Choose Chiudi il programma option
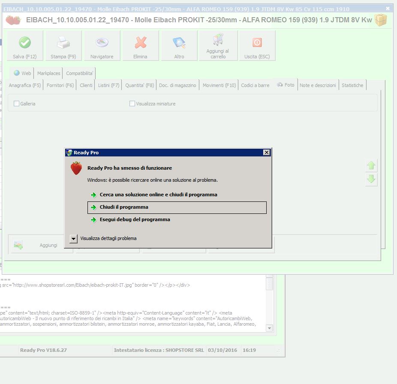 tap(177, 207)
